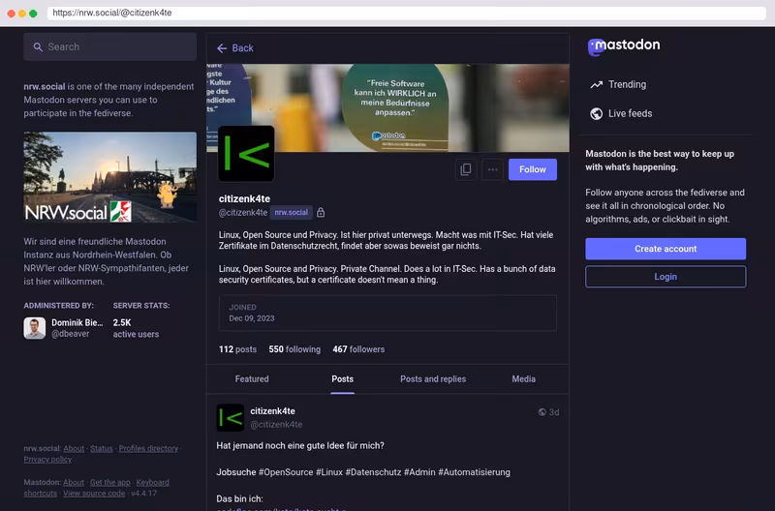
Task: Click the Login button
Action: click(666, 277)
